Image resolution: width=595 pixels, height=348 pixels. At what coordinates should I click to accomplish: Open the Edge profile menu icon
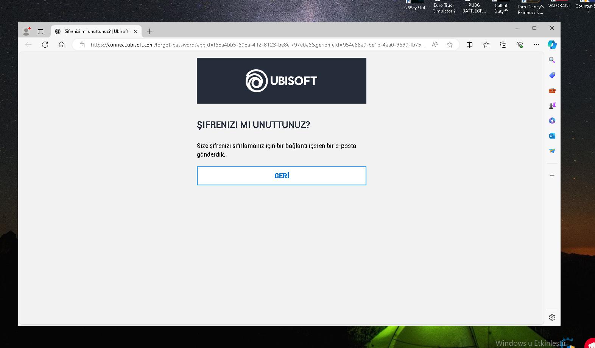coord(26,31)
